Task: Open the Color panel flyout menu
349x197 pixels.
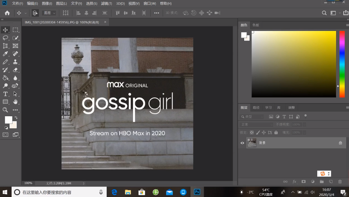Action: (347, 25)
